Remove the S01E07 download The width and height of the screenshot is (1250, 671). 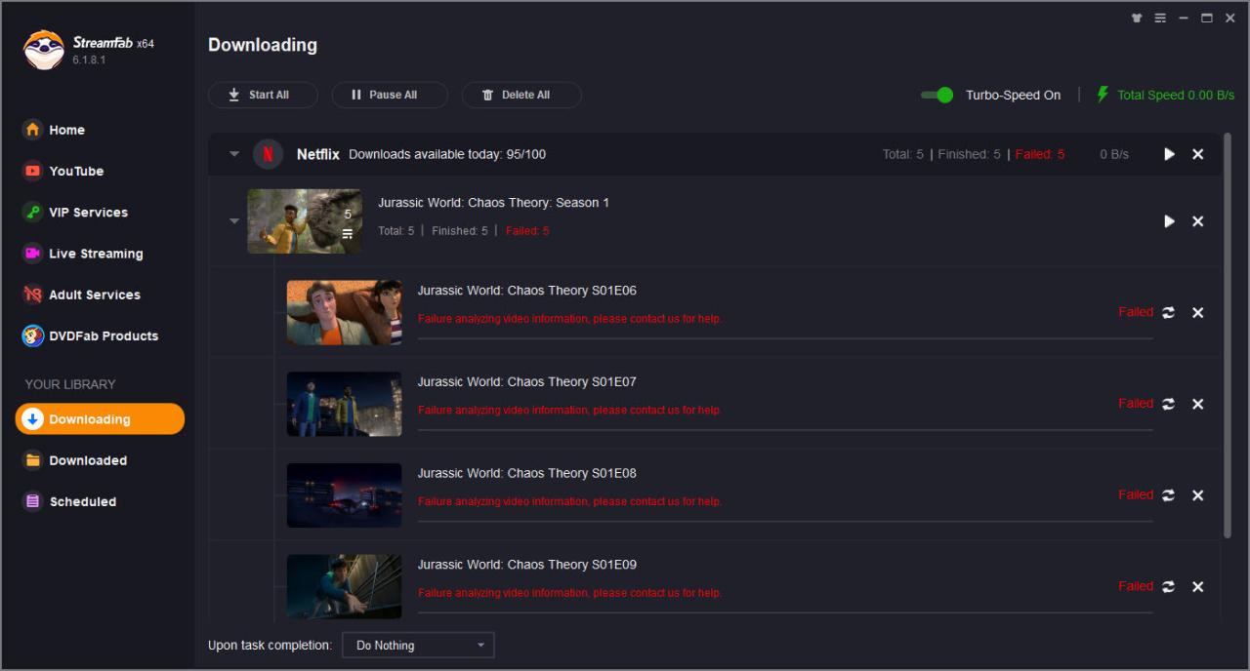(x=1198, y=404)
